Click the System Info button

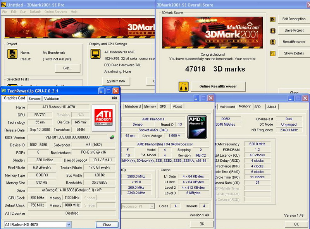tap(116, 81)
